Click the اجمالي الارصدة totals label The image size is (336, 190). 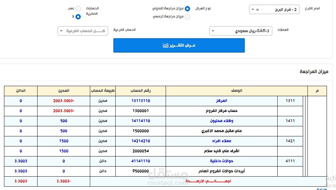208,181
